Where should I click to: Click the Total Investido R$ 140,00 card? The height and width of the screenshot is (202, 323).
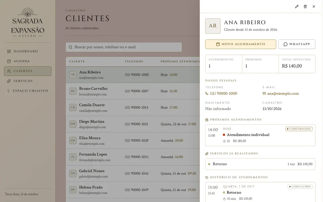tap(297, 64)
